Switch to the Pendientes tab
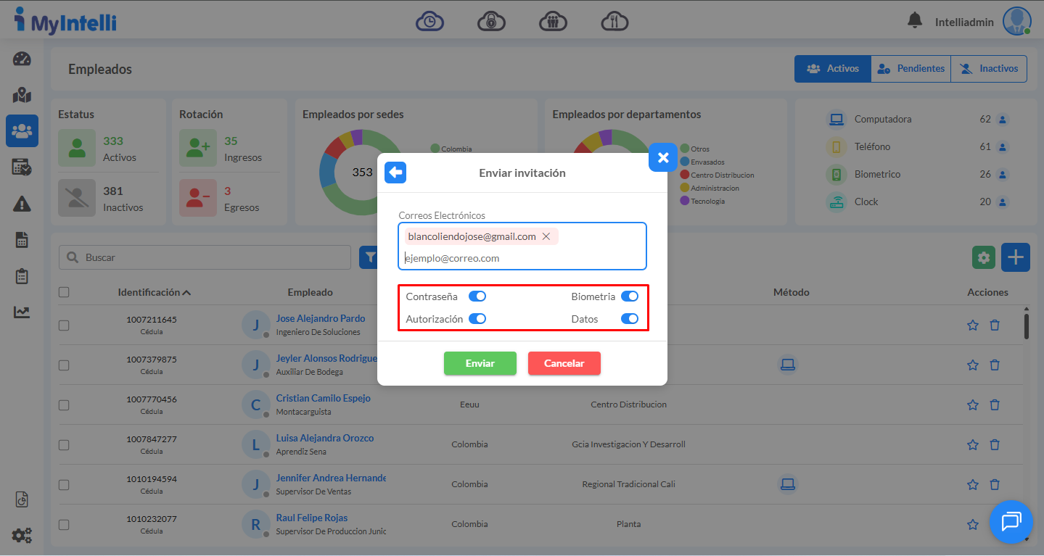1044x556 pixels. click(x=911, y=69)
